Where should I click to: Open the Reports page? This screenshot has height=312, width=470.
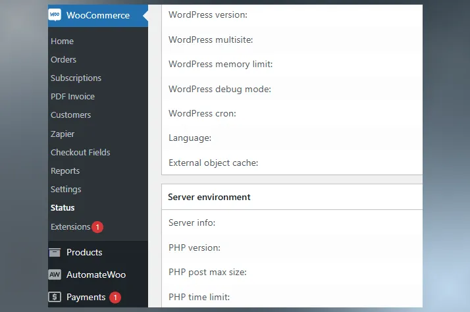65,171
